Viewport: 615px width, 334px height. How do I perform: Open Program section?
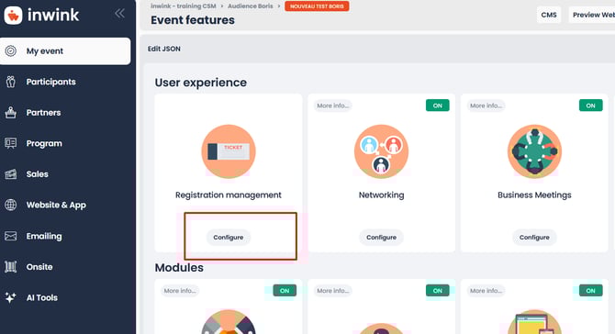pyautogui.click(x=44, y=143)
